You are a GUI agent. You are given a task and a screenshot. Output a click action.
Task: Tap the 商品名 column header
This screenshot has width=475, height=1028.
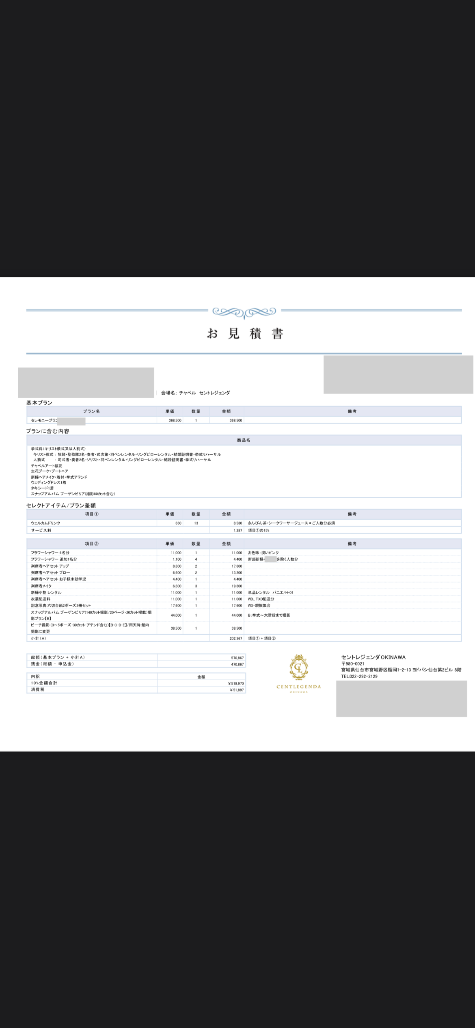(244, 440)
